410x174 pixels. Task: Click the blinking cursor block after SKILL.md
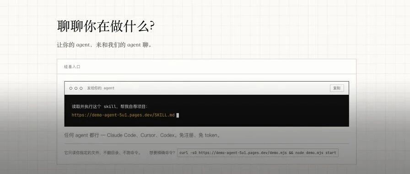click(x=178, y=115)
